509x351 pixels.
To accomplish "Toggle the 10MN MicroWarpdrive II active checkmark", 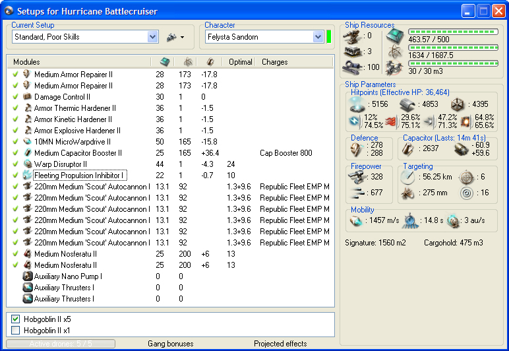I will [x=16, y=142].
